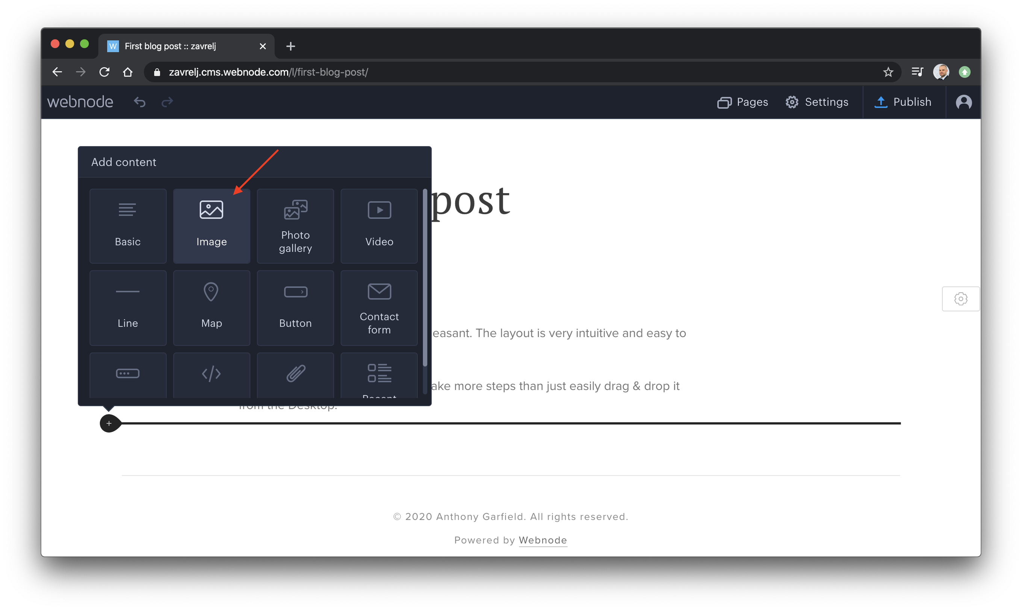
Task: Select the recent posts list block
Action: (x=379, y=375)
